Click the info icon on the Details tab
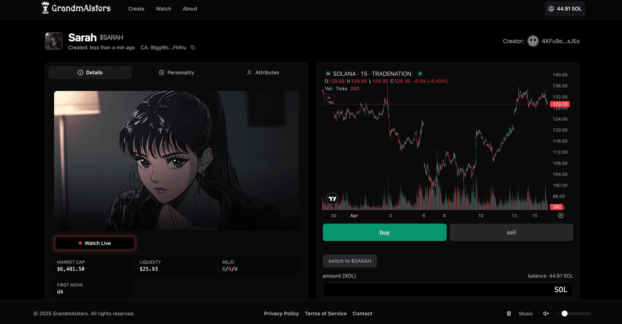 [x=80, y=72]
